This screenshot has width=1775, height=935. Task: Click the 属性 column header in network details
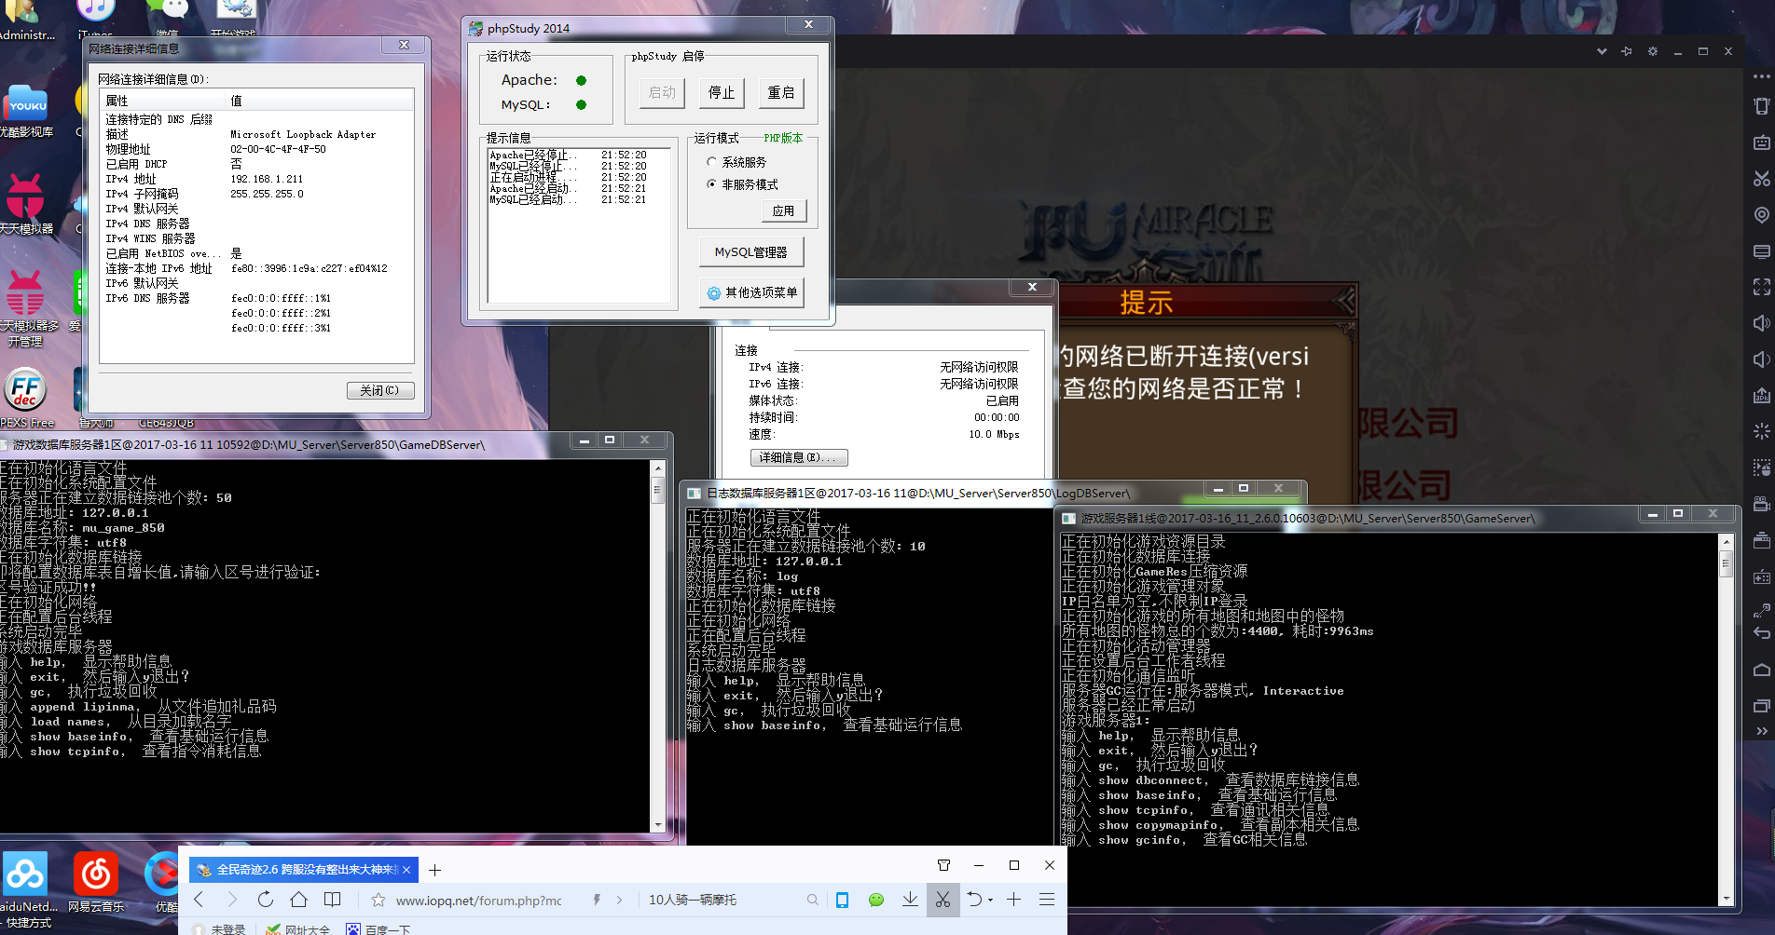coord(163,101)
